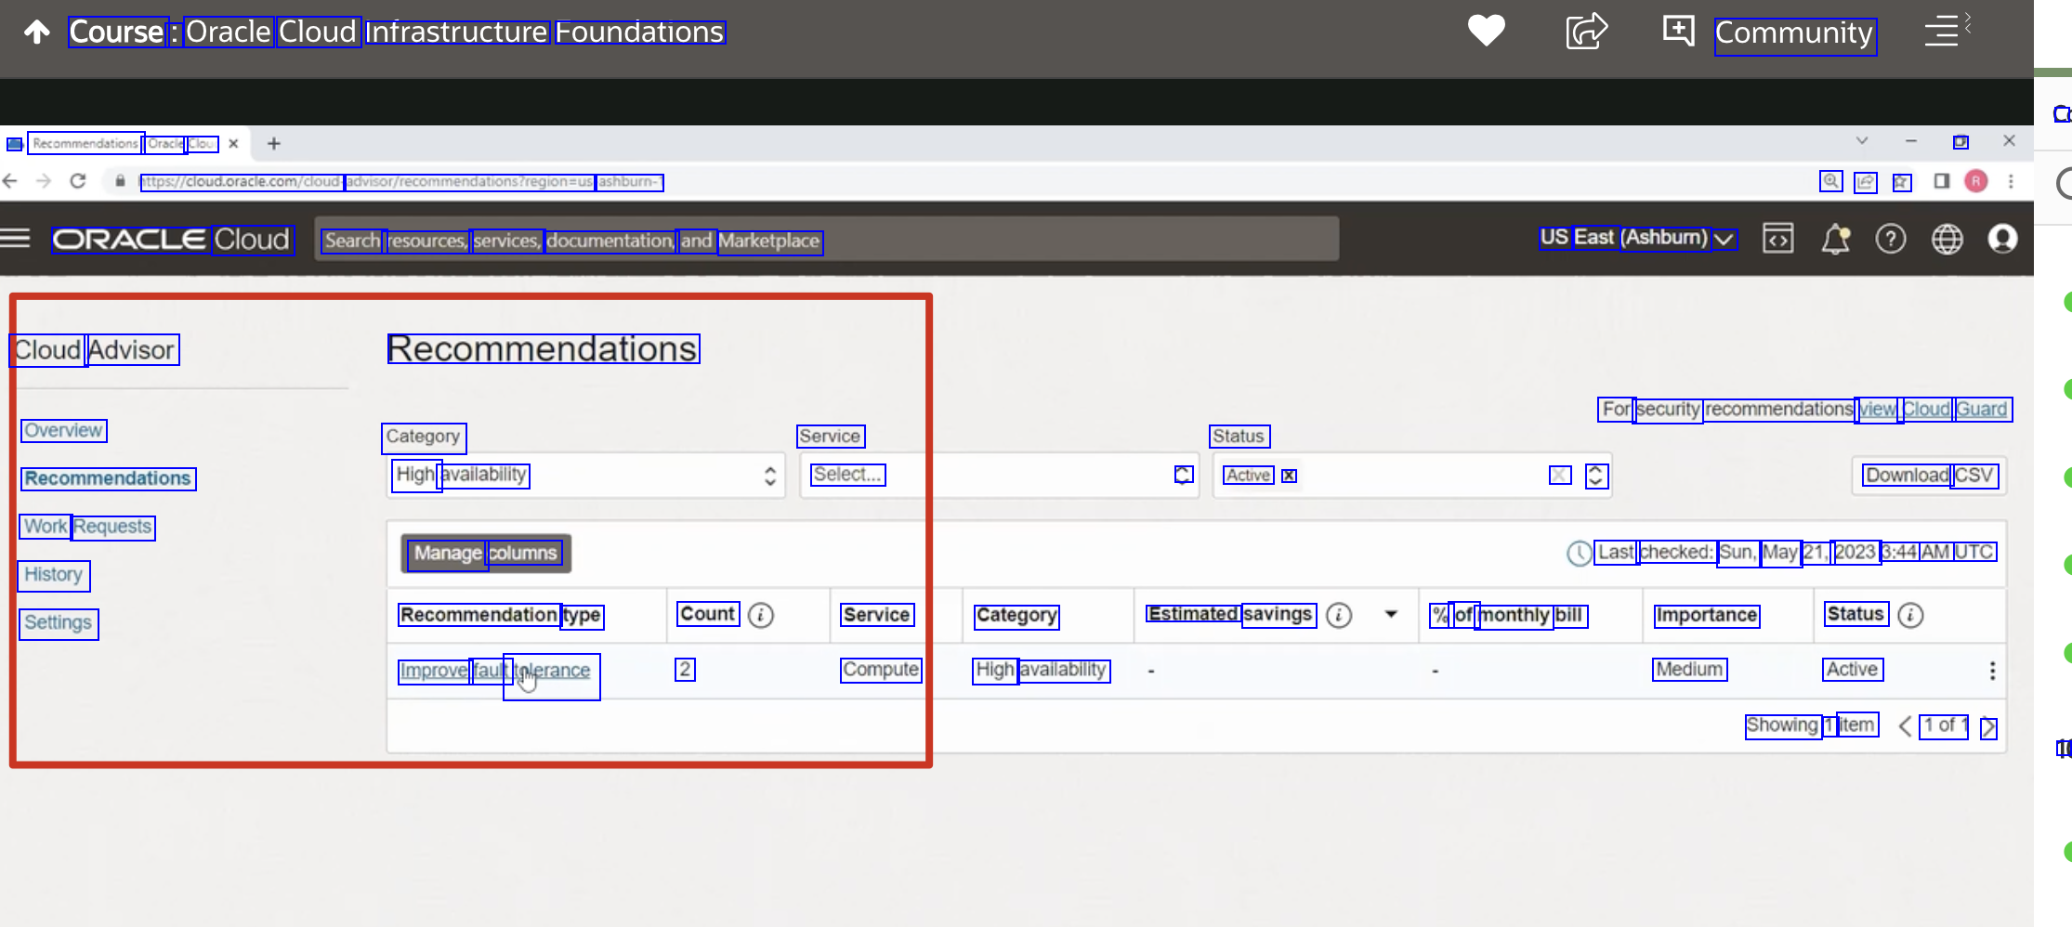This screenshot has height=927, width=2072.
Task: Open the Improve fault tolerance recommendation link
Action: pos(494,671)
